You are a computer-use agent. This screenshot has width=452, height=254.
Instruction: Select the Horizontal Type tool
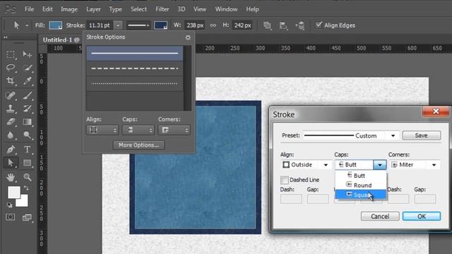[x=28, y=150]
